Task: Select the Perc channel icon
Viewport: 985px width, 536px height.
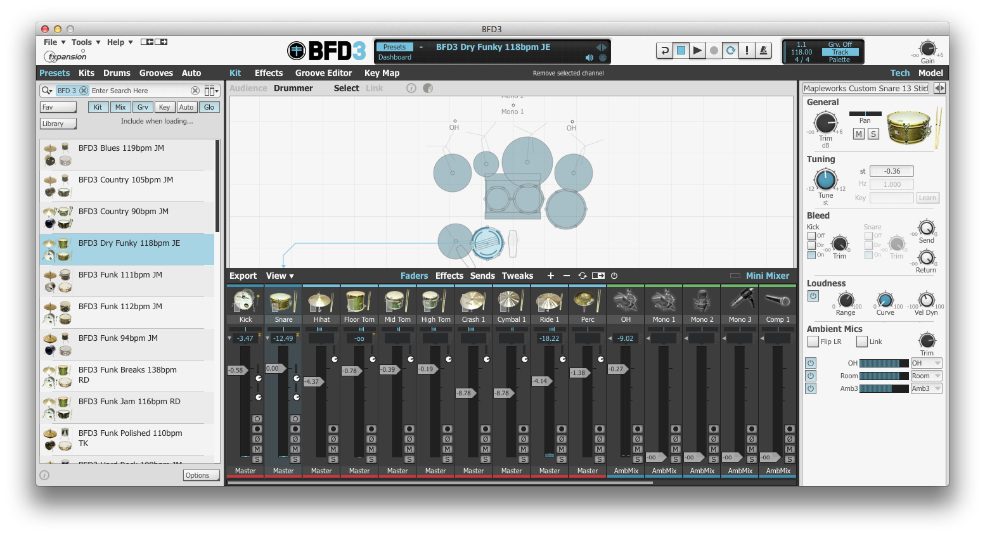Action: pyautogui.click(x=588, y=300)
